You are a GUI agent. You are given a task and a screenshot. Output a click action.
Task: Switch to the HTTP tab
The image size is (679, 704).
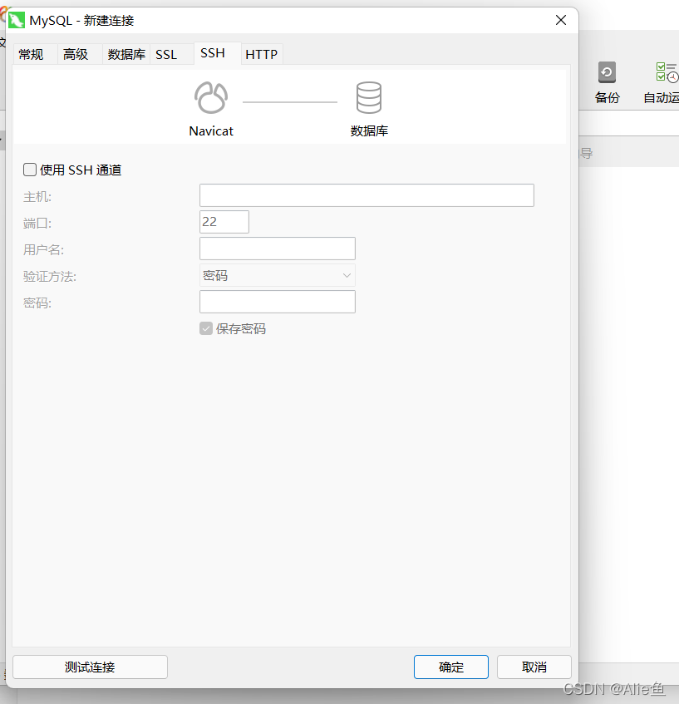pyautogui.click(x=262, y=54)
